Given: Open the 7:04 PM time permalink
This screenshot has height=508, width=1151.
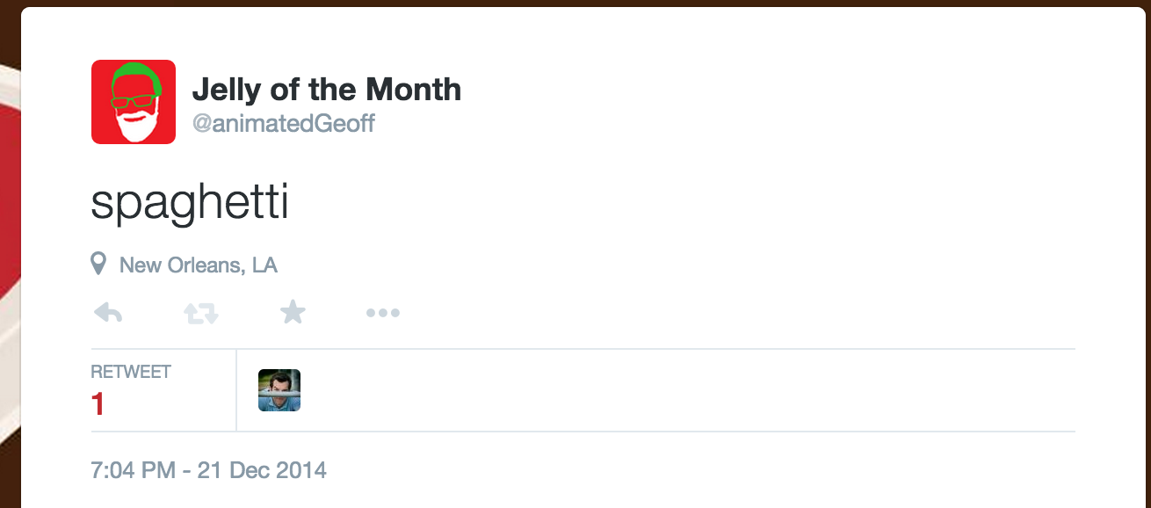Looking at the screenshot, I should (x=133, y=470).
